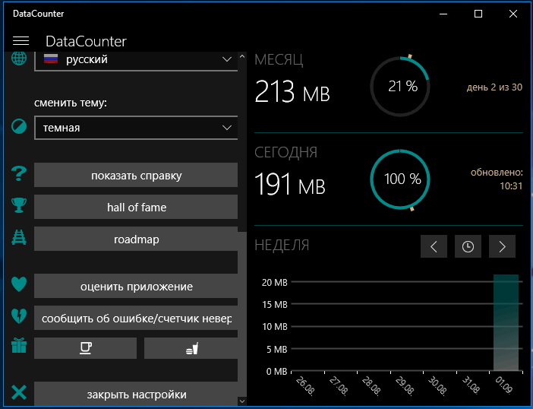Click the DataCounter header title
The height and width of the screenshot is (409, 533).
(x=86, y=41)
